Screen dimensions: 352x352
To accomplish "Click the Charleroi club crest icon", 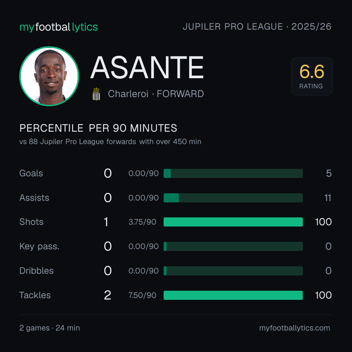I will point(96,94).
